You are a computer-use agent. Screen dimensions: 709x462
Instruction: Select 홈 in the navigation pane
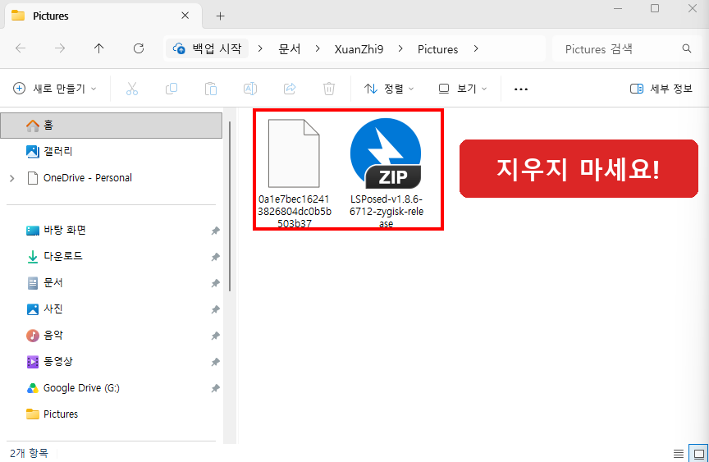point(112,126)
